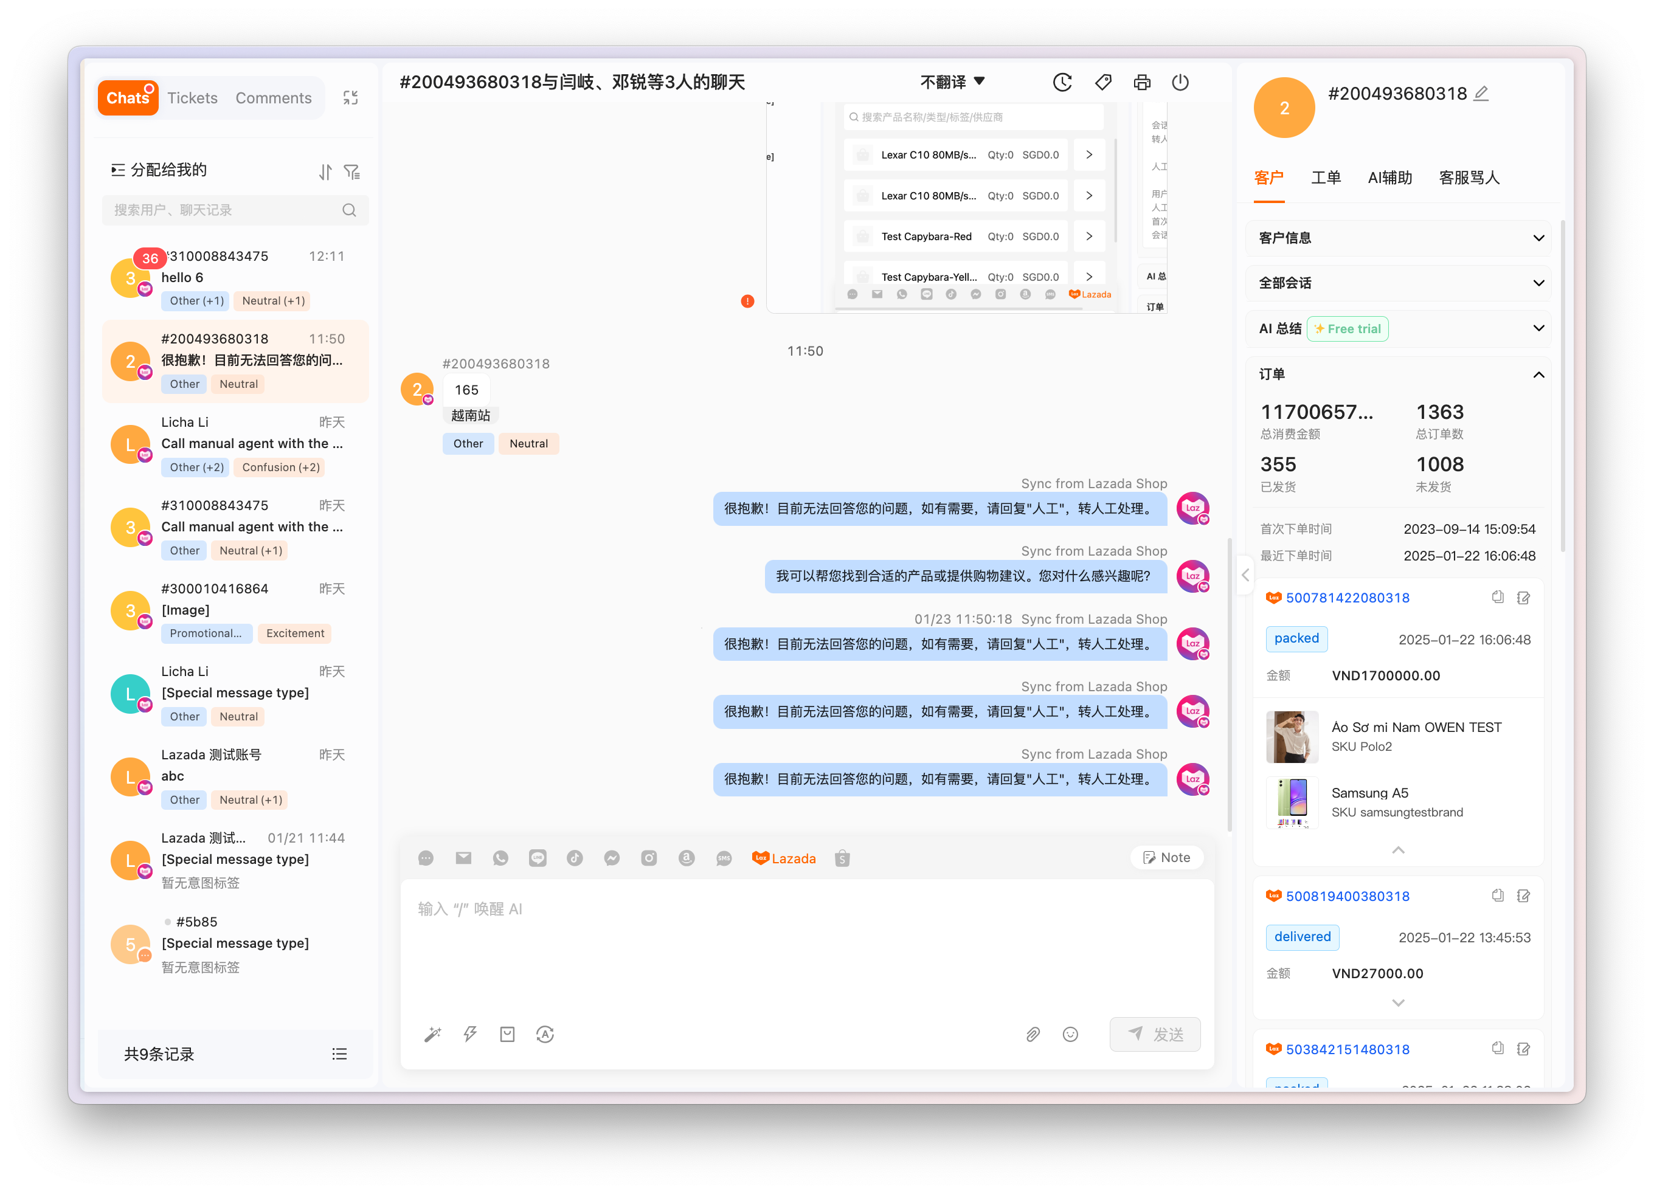This screenshot has height=1194, width=1654.
Task: Expand order 500819400380318 details
Action: [x=1398, y=1002]
